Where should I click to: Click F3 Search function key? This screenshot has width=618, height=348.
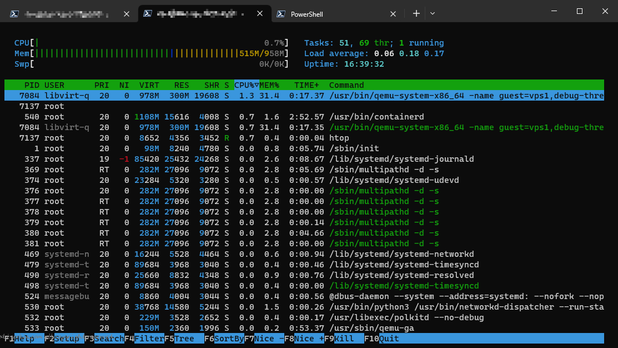(x=104, y=339)
